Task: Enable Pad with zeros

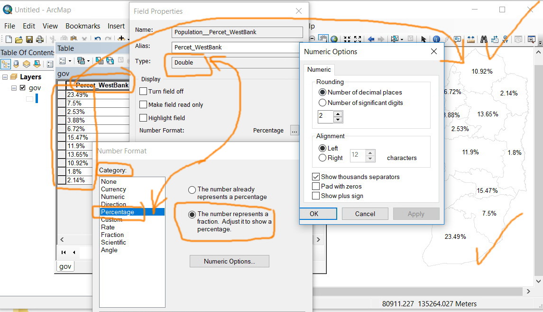Action: 315,186
